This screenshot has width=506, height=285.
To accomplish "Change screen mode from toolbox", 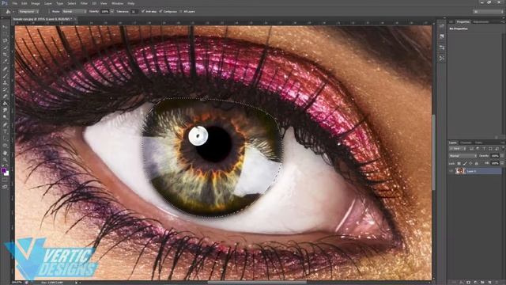I will point(5,187).
